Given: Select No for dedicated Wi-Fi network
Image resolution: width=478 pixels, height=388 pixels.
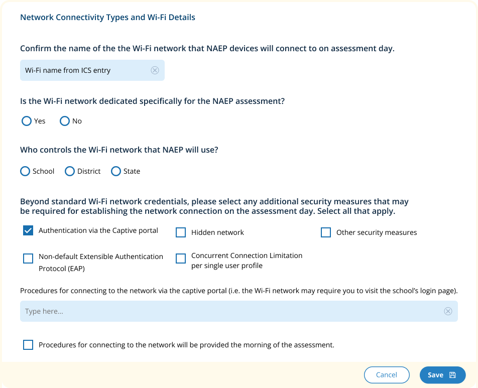Looking at the screenshot, I should pyautogui.click(x=65, y=121).
